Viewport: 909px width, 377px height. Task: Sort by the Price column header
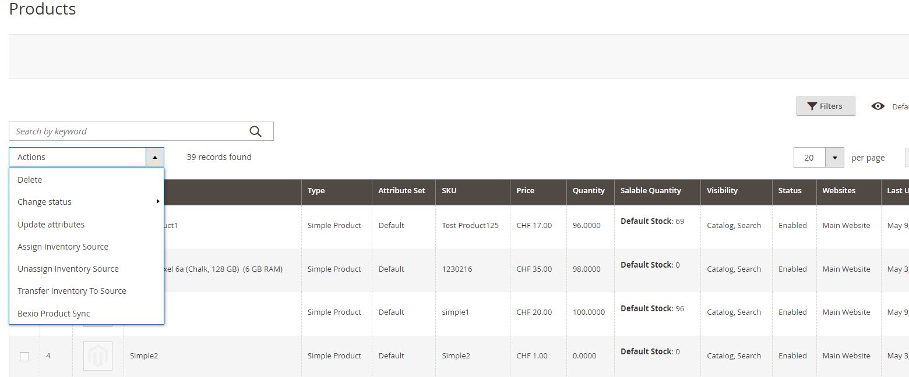pos(525,191)
